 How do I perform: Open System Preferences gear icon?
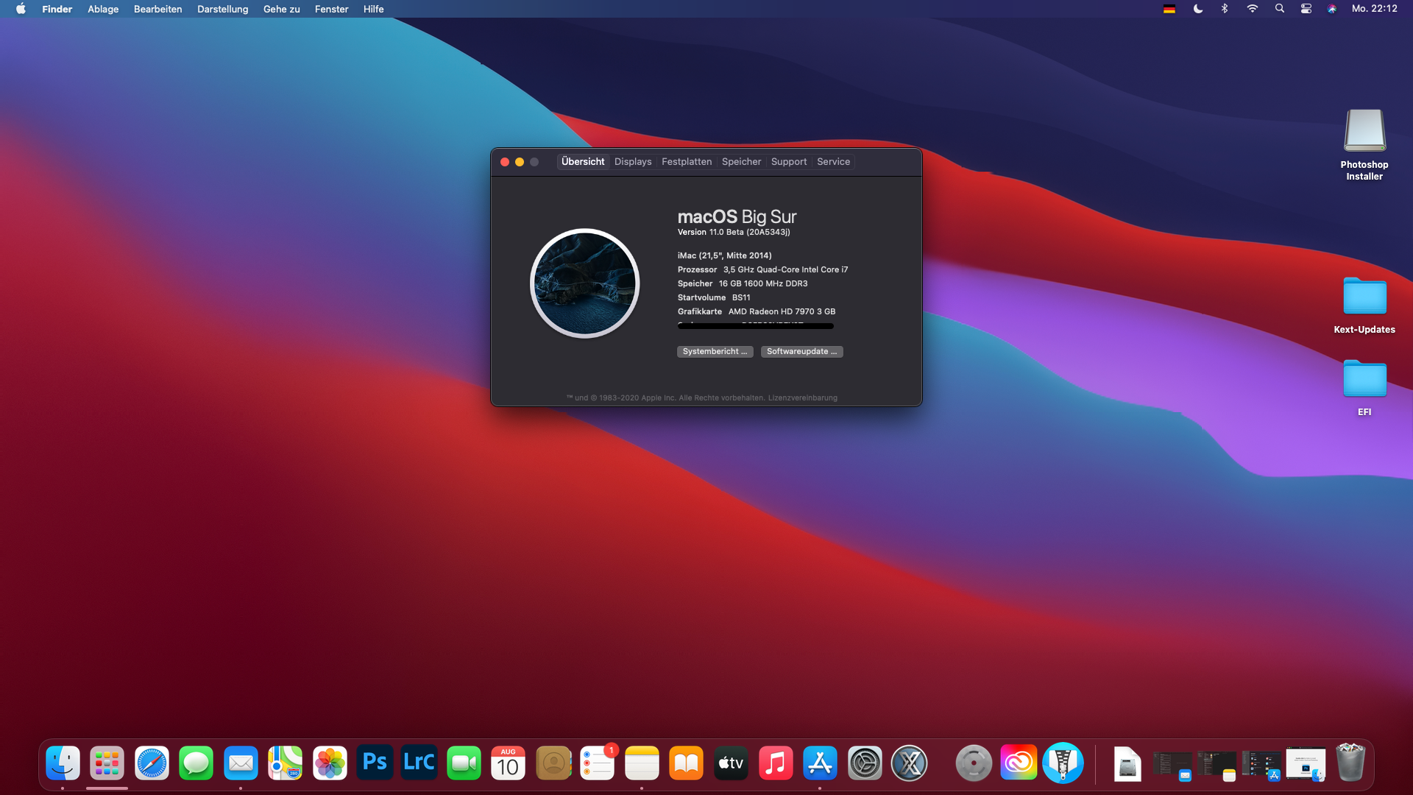tap(865, 763)
